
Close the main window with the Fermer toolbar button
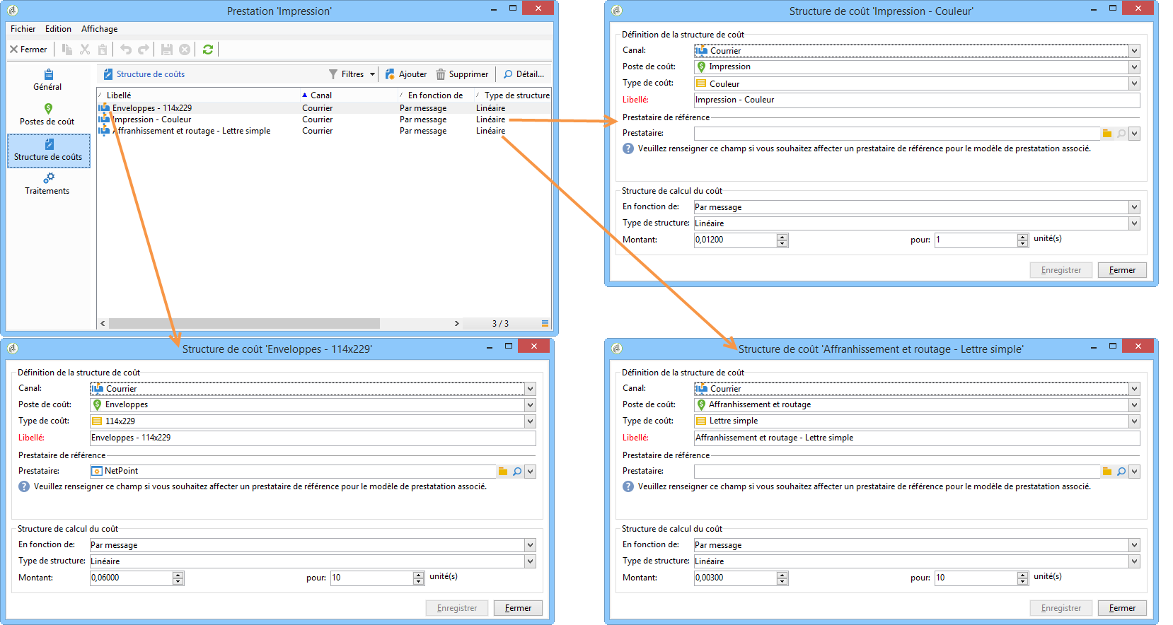click(28, 49)
